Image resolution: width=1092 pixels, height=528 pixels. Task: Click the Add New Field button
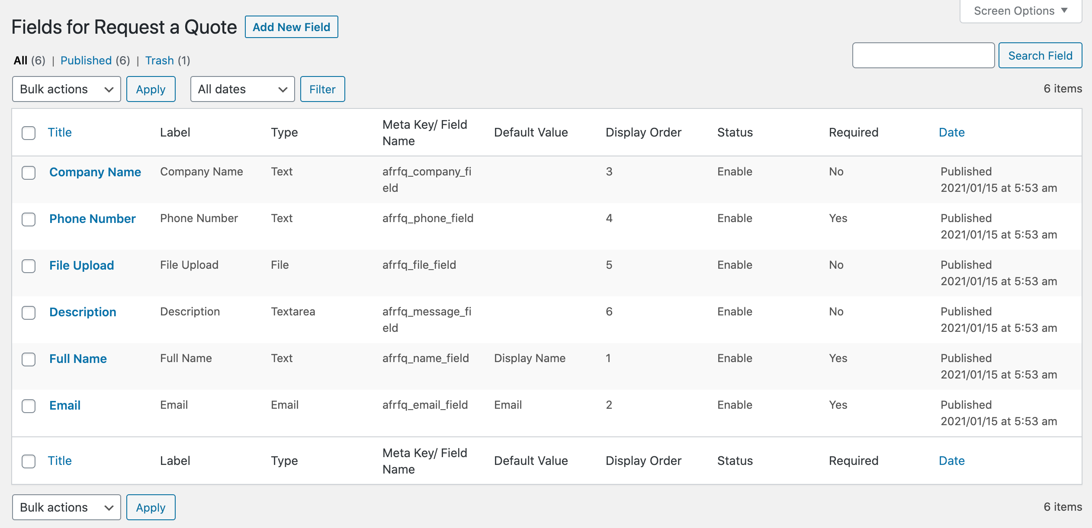(x=291, y=27)
